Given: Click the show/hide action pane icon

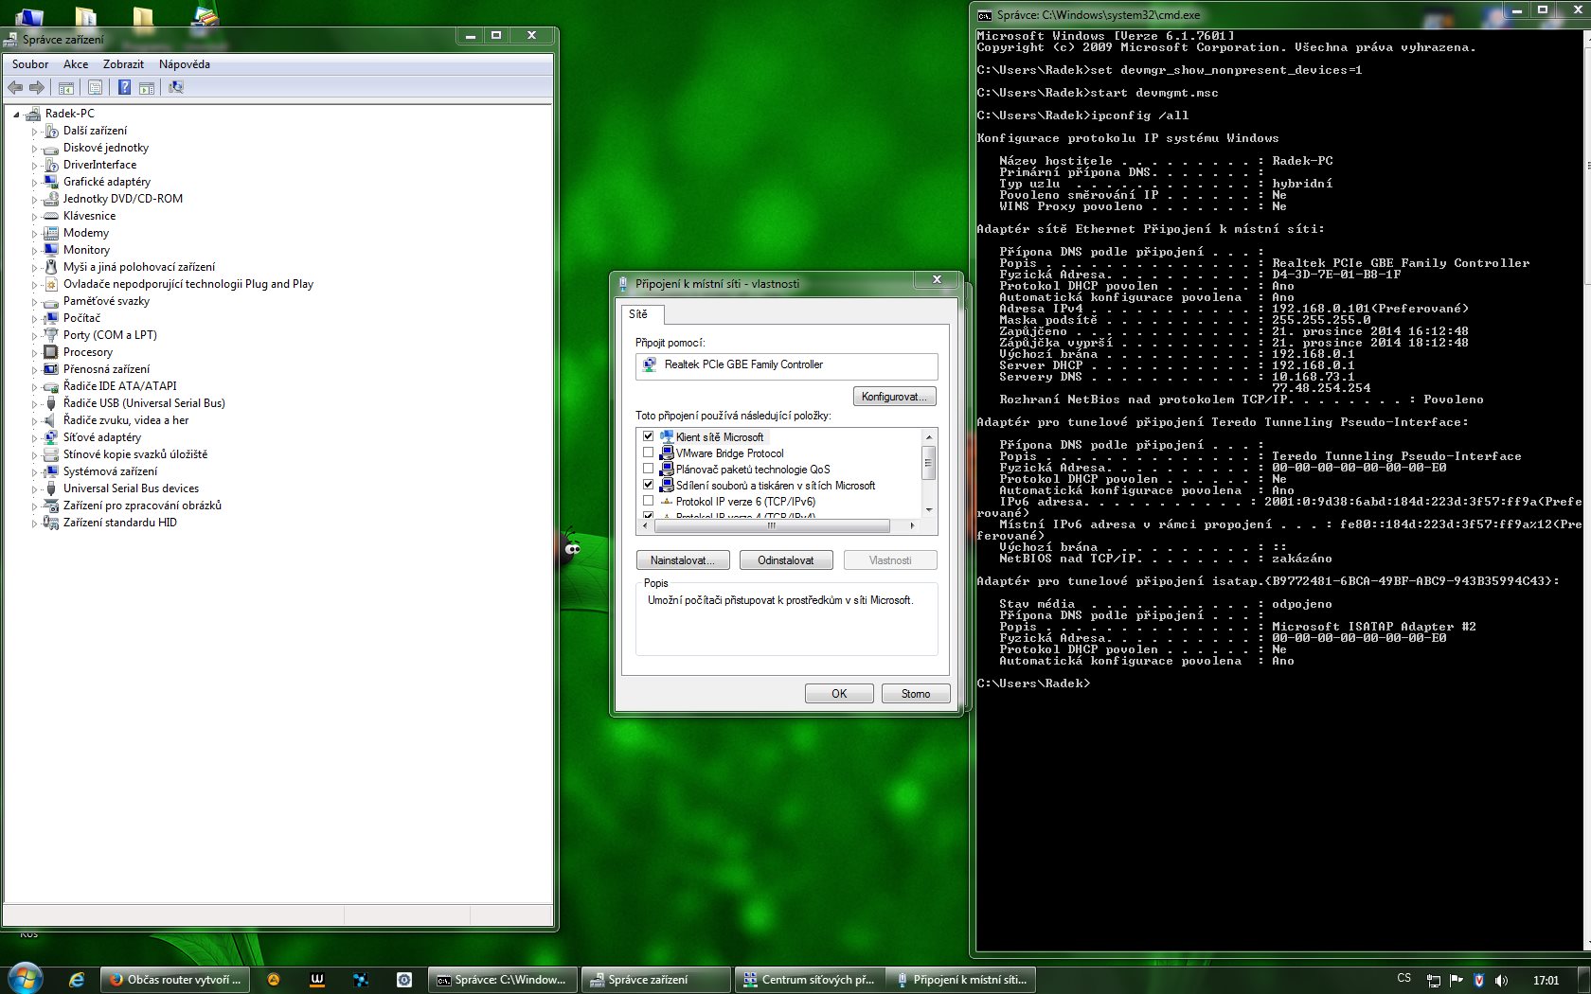Looking at the screenshot, I should tap(147, 88).
